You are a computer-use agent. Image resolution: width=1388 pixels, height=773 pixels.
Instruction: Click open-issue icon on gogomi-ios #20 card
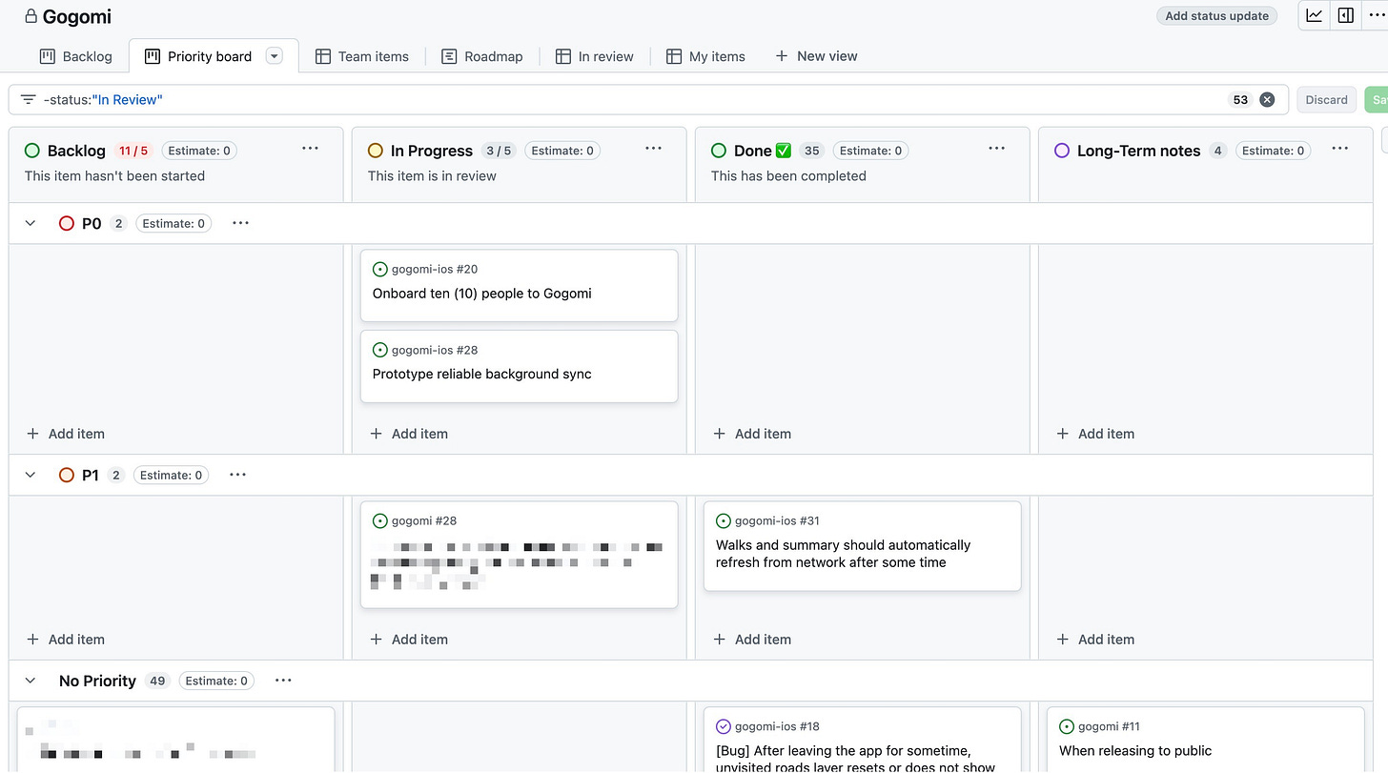[x=380, y=270]
